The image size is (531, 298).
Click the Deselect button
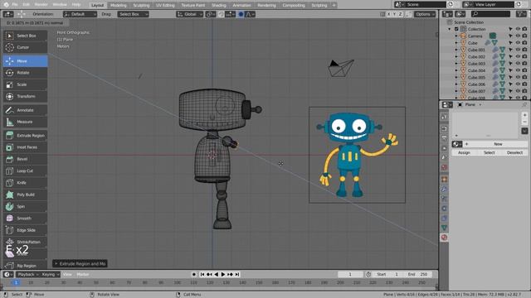click(514, 152)
